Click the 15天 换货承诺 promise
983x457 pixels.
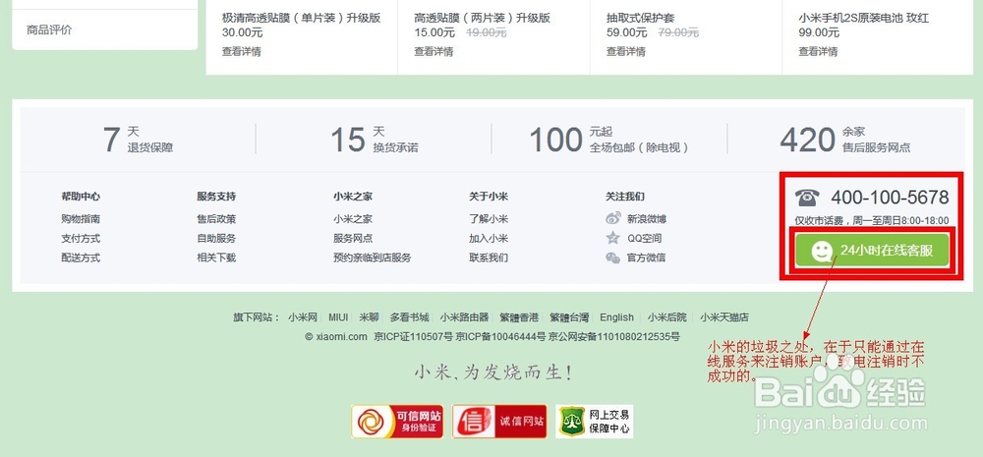tap(375, 140)
